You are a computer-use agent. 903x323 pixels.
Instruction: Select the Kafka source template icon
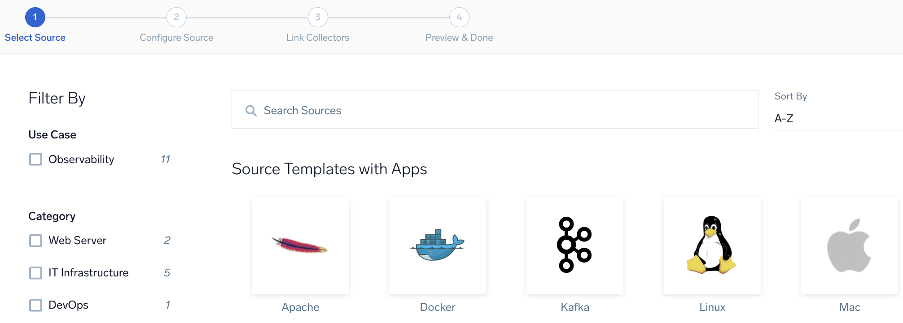574,245
